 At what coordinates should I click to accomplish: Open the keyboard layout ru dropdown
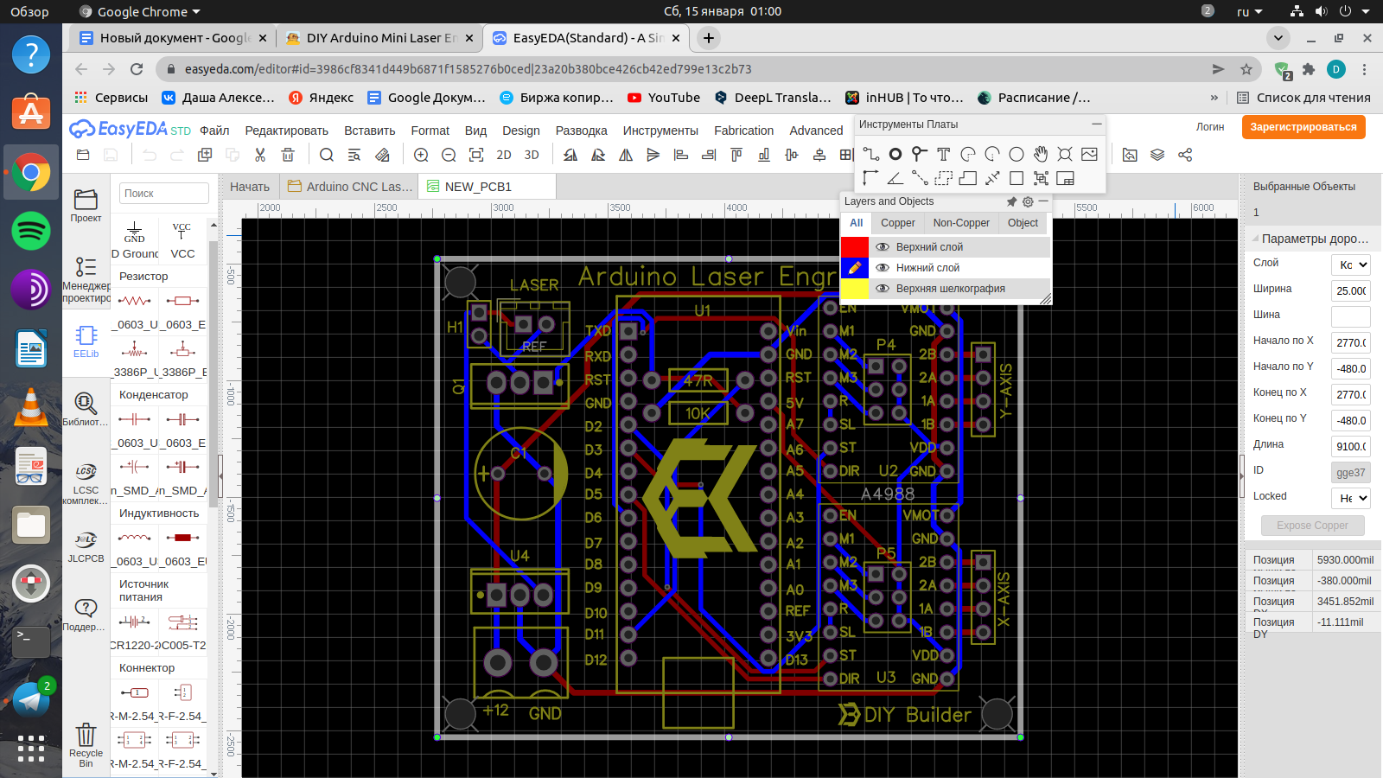click(1250, 11)
